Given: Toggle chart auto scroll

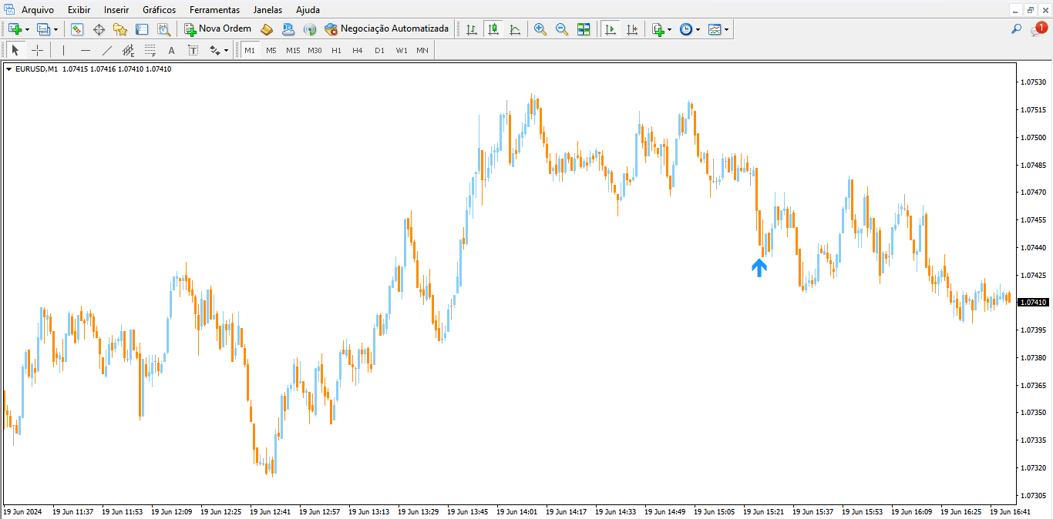Looking at the screenshot, I should [611, 29].
